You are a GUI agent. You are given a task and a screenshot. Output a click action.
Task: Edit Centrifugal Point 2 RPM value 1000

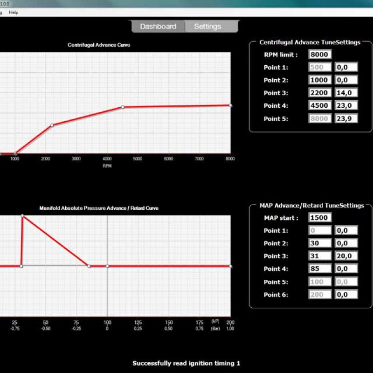click(x=320, y=80)
